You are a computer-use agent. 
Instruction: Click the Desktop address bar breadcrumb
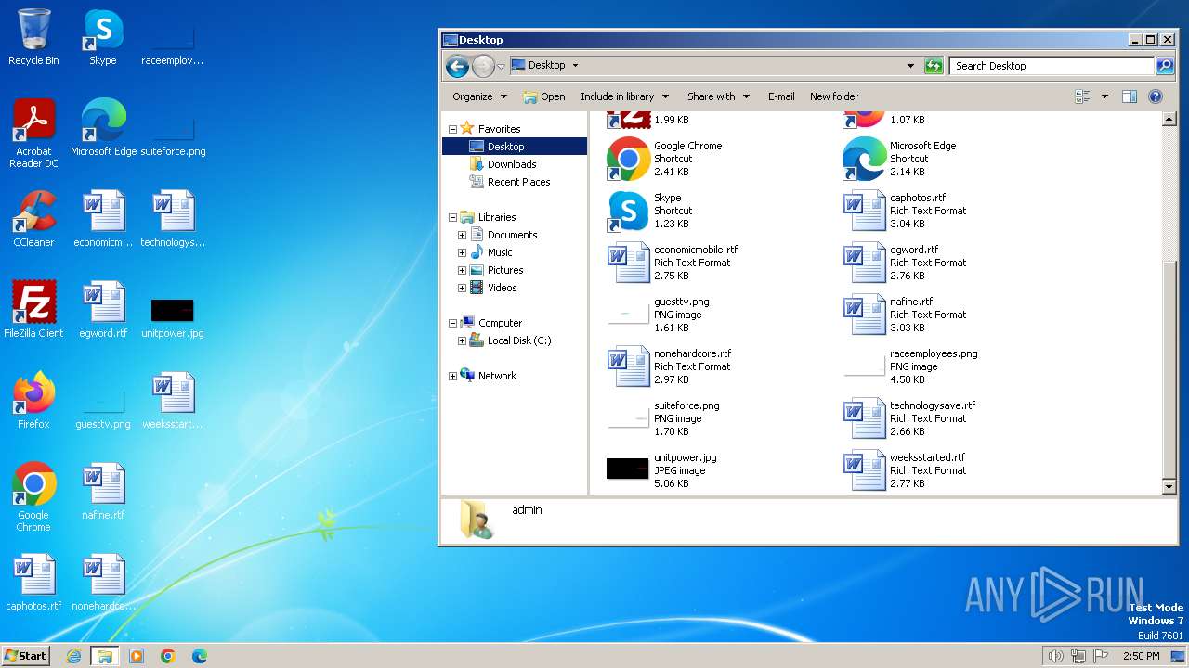(x=546, y=66)
